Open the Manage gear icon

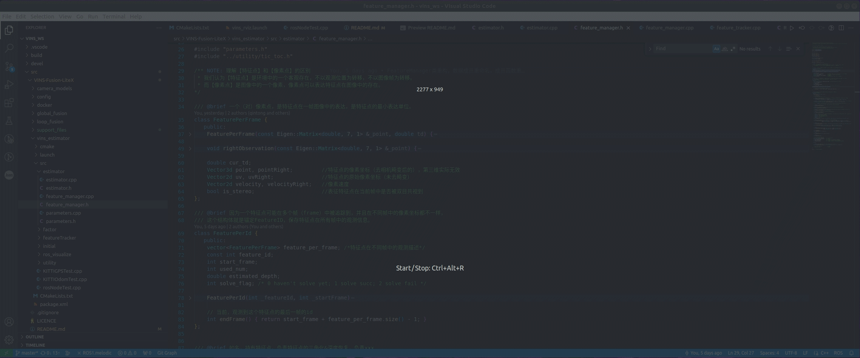9,340
